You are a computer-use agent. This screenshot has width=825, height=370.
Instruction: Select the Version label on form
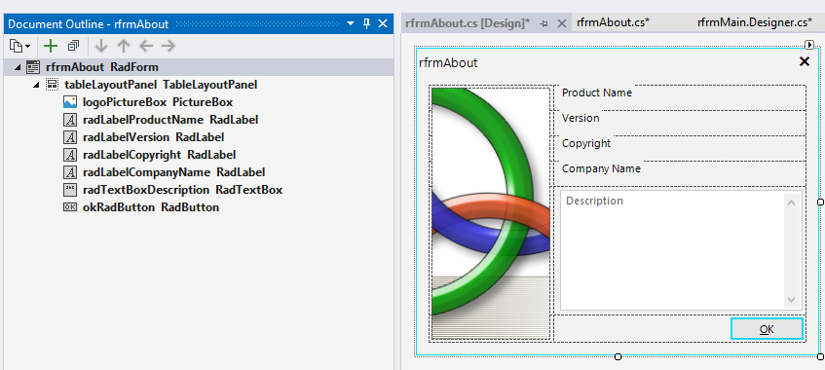pyautogui.click(x=581, y=118)
